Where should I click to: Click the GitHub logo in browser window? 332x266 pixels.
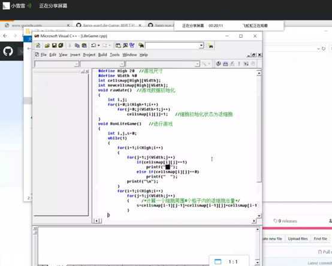point(8,51)
